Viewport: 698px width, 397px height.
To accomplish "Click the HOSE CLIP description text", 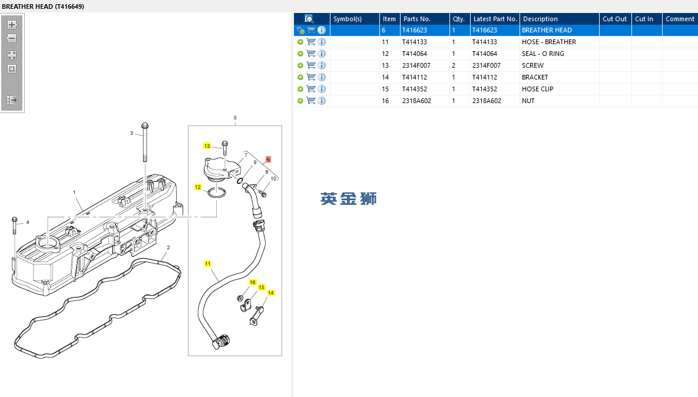I will tap(537, 89).
